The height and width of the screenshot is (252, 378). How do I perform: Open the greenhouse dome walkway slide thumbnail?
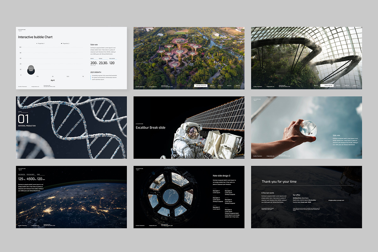click(306, 58)
